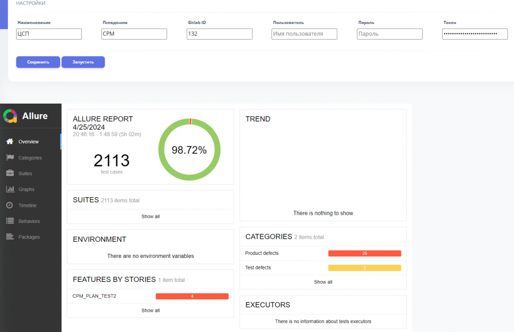514x332 pixels.
Task: Show all in Features by Stories widget
Action: (x=151, y=310)
